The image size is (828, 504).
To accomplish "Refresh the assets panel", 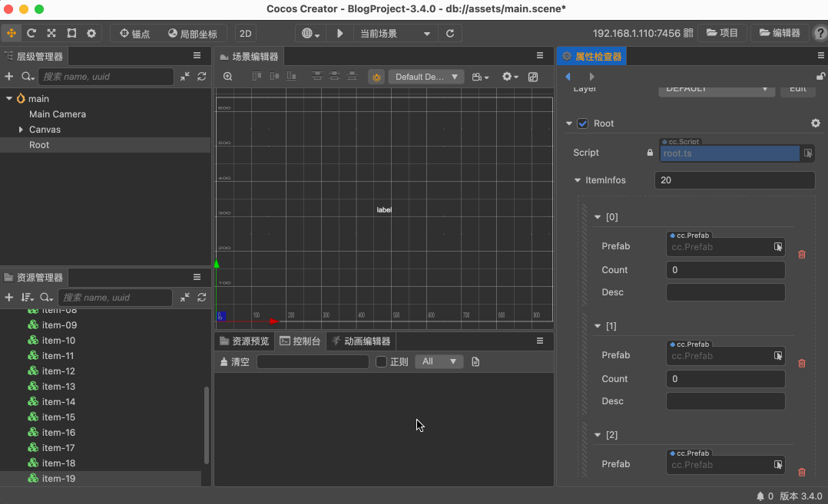I will [x=202, y=298].
